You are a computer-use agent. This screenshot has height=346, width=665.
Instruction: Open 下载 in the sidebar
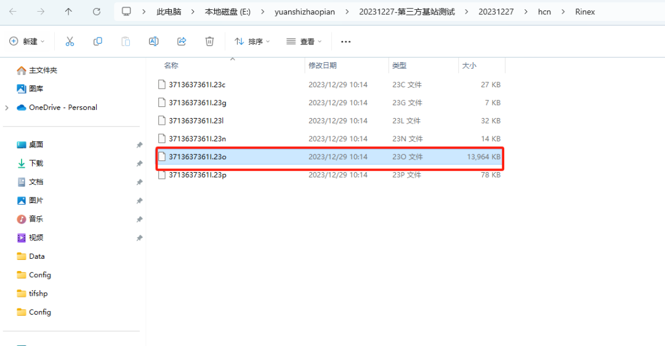[36, 163]
